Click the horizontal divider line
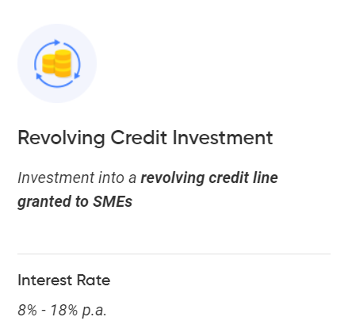 point(174,254)
